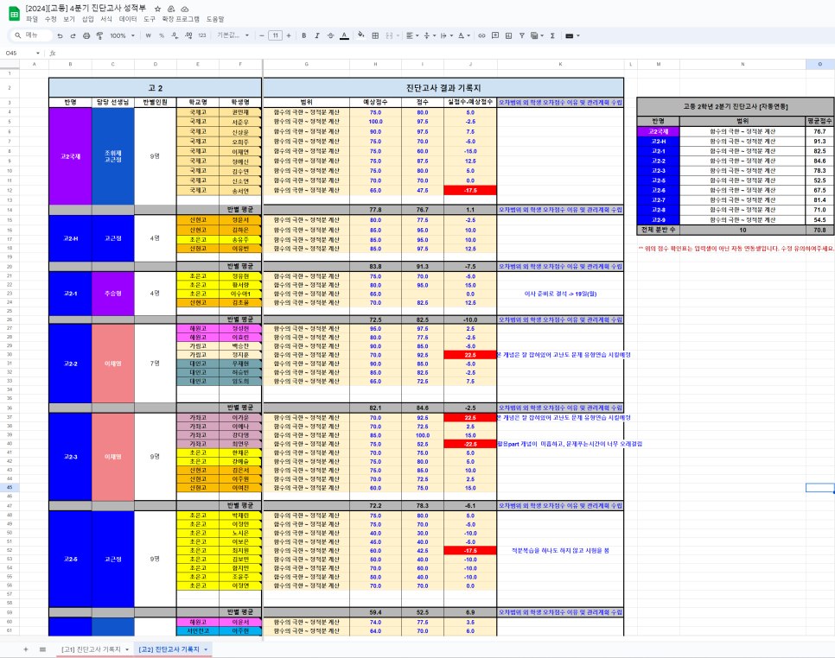Open the number format 123 menu
The width and height of the screenshot is (835, 658).
click(201, 35)
